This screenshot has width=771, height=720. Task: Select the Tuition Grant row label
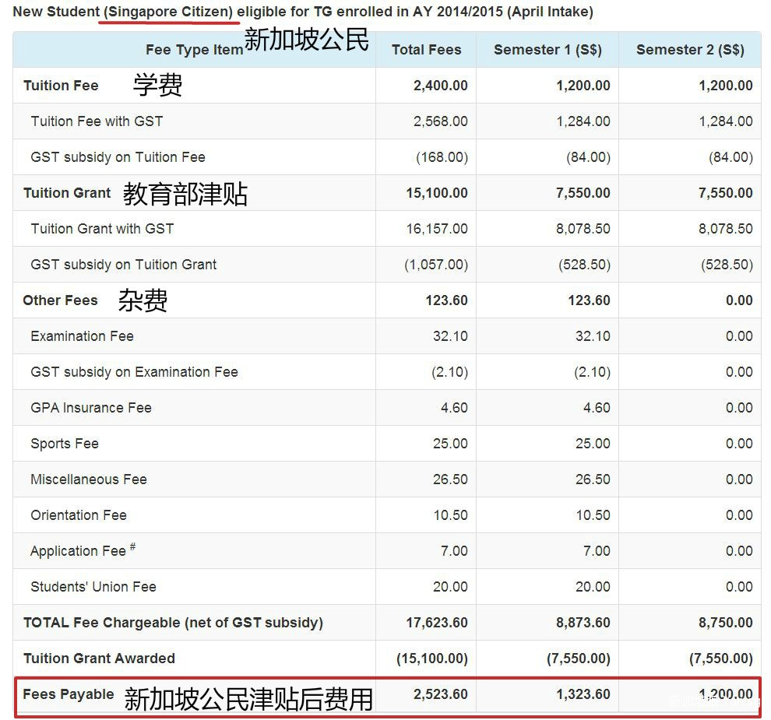pyautogui.click(x=67, y=193)
